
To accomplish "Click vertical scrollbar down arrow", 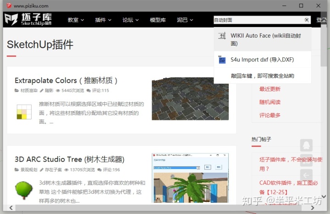I will (324, 197).
